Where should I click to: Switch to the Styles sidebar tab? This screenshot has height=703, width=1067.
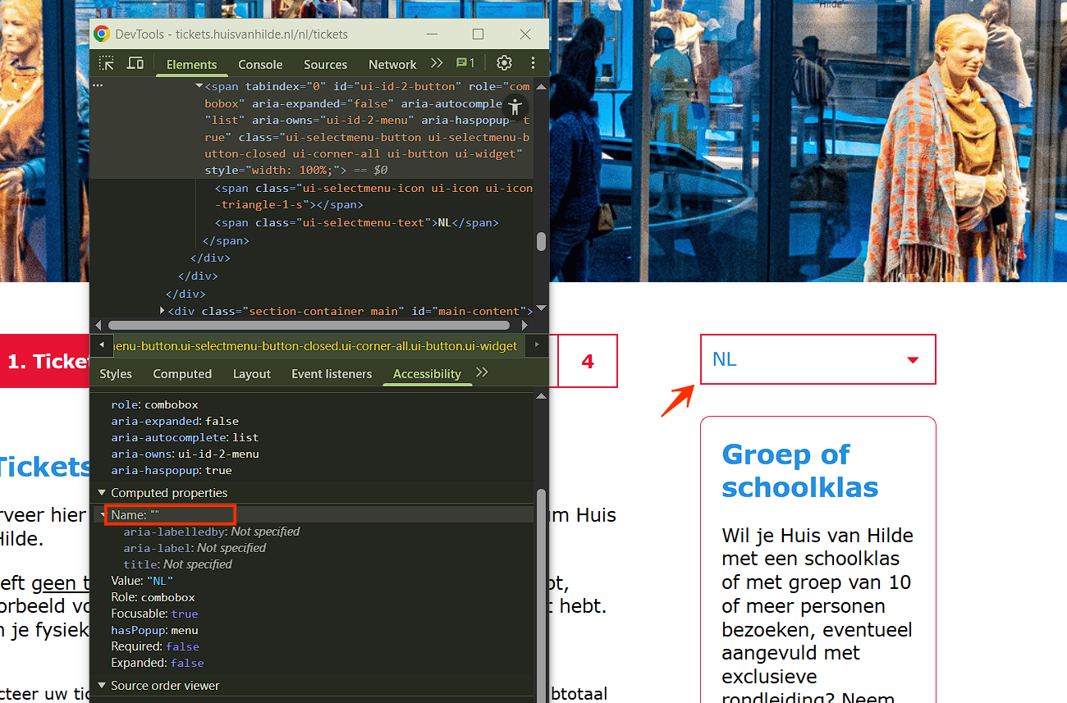click(x=116, y=374)
